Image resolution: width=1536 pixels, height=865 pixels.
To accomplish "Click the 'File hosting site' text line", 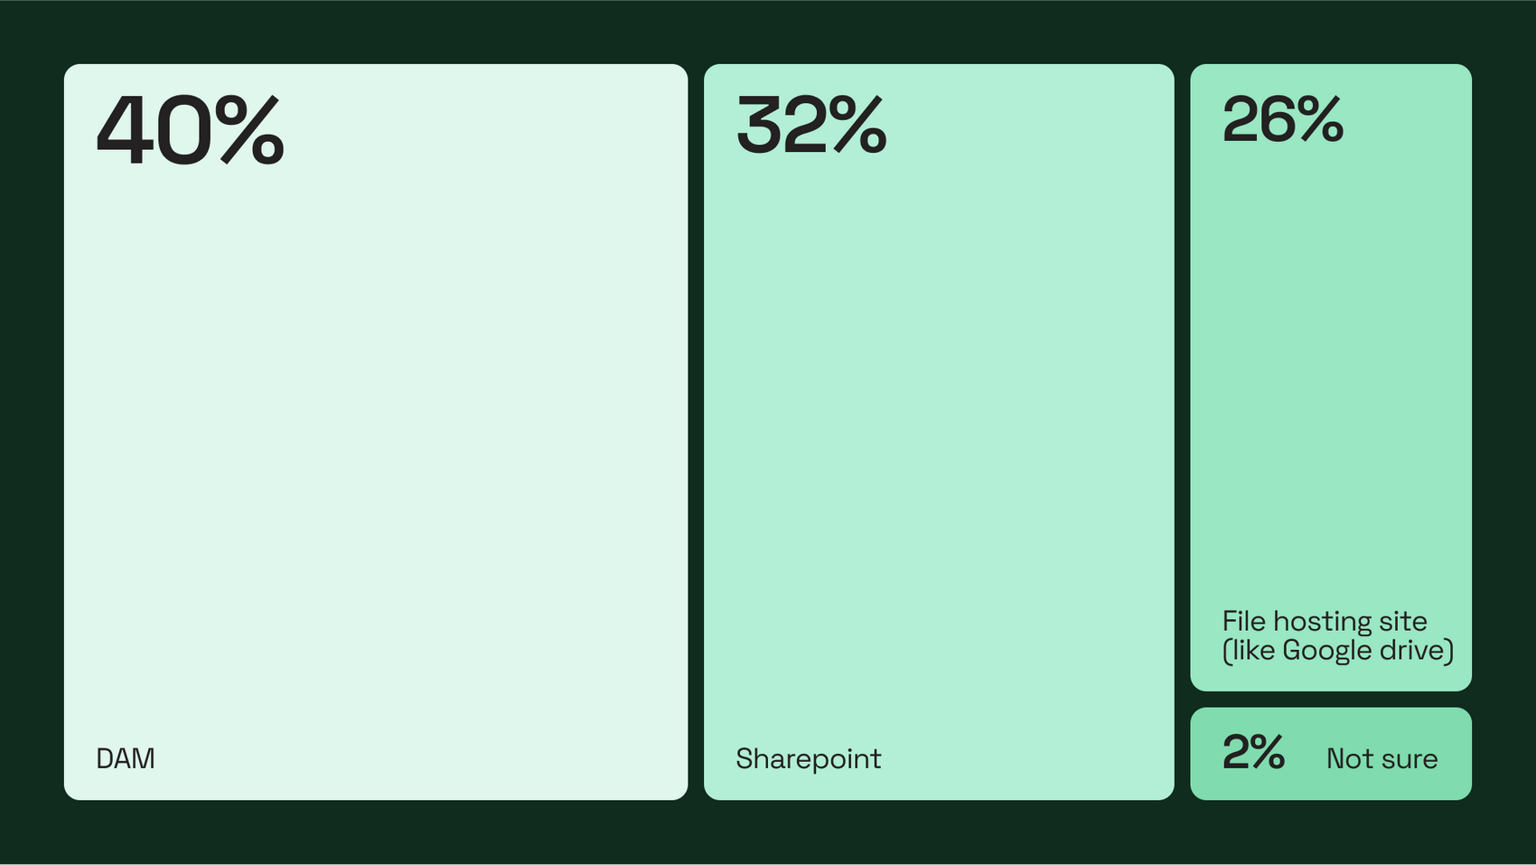I will click(1325, 621).
